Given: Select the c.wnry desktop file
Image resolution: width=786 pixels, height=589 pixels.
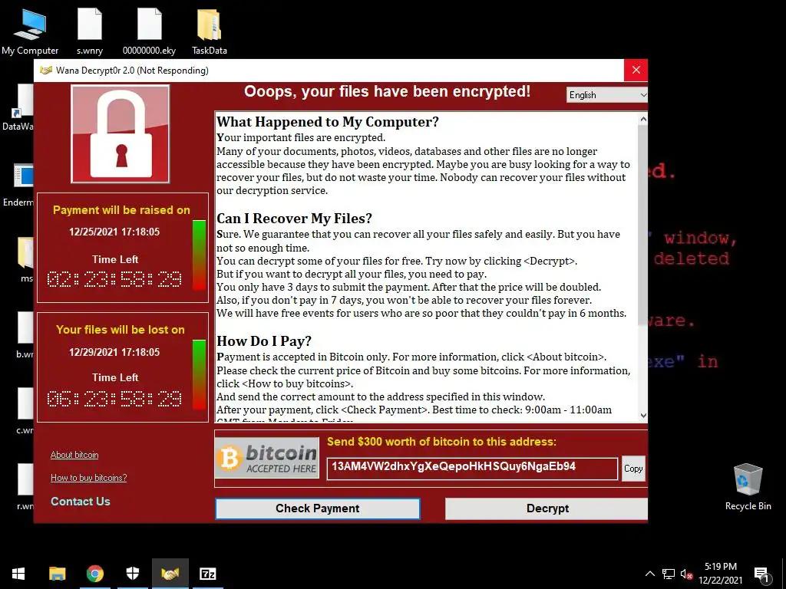Looking at the screenshot, I should pos(25,411).
